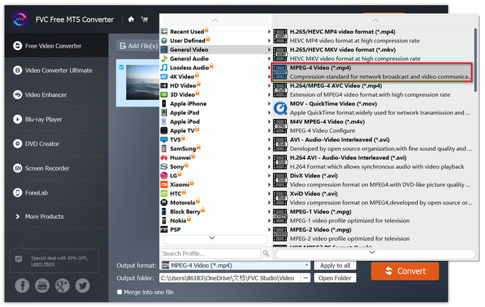The image size is (485, 307).
Task: Open the Google Plus social icon
Action: coord(62,286)
